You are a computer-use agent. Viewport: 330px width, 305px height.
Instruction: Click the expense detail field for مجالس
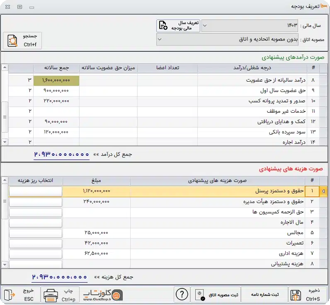[36, 233]
